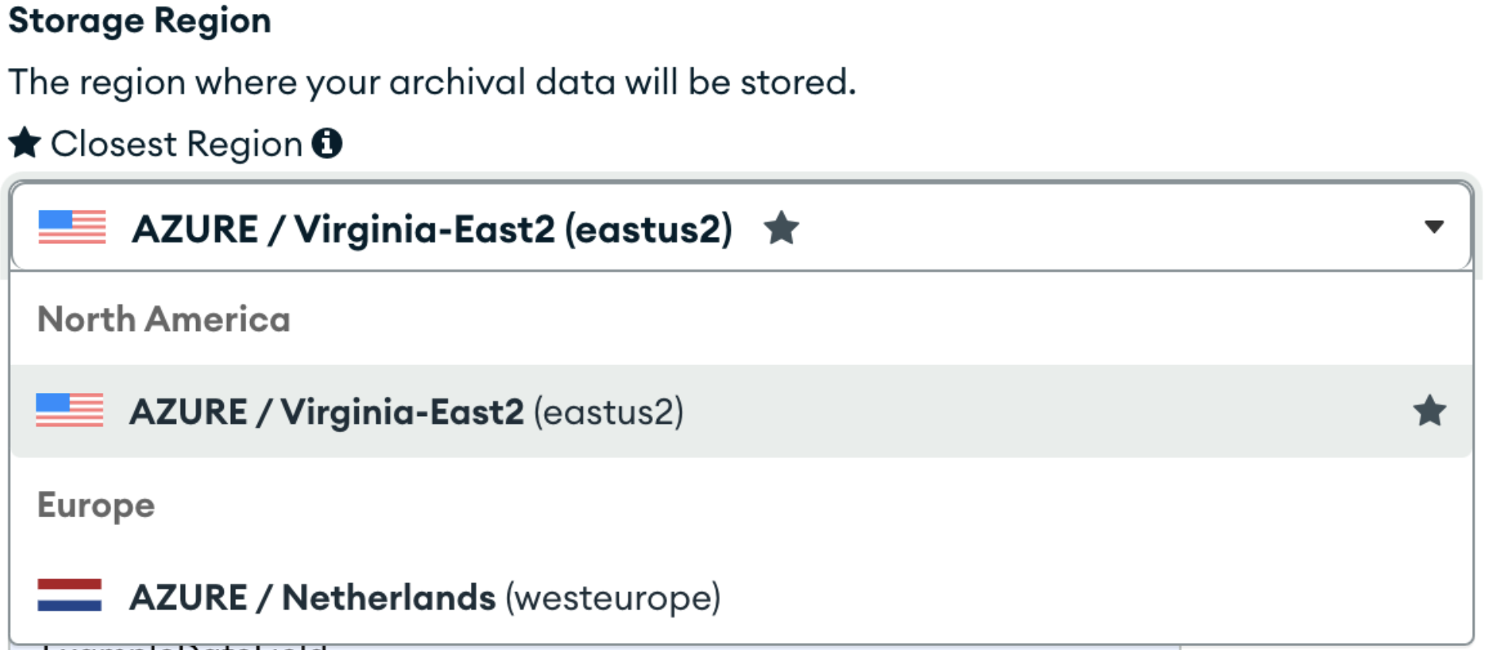1485x650 pixels.
Task: Click the archival data description text
Action: pos(432,82)
